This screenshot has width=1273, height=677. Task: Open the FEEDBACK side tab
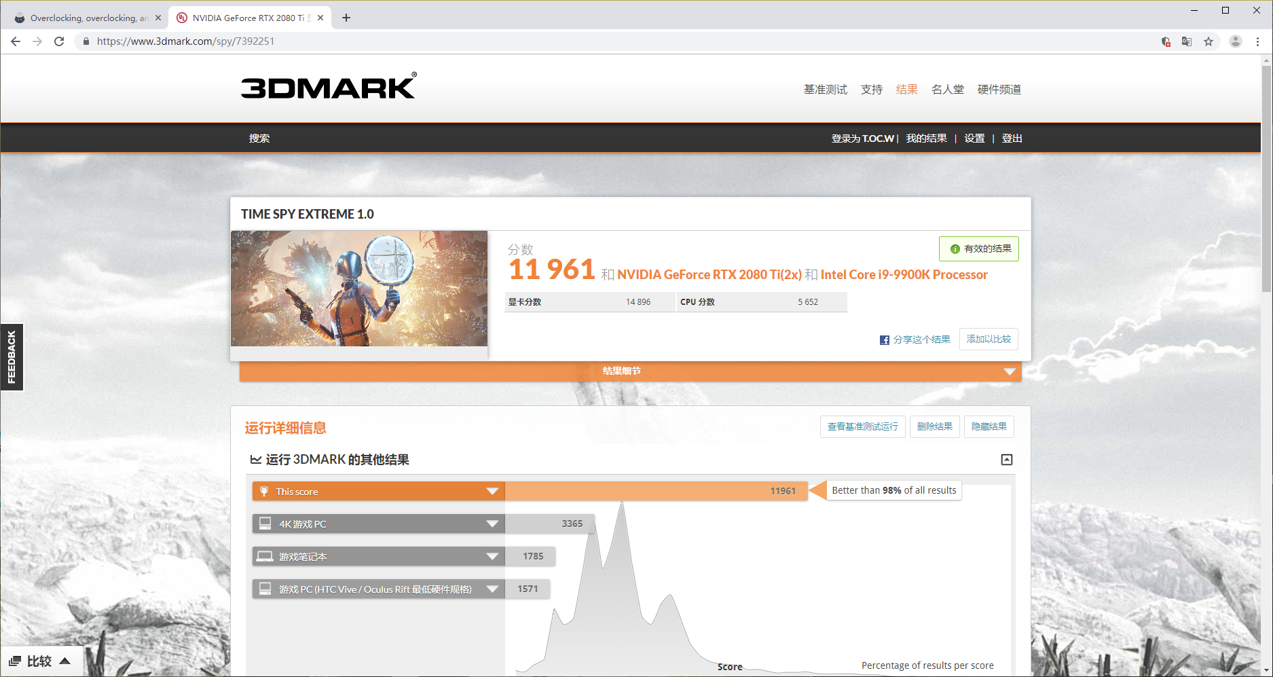12,357
